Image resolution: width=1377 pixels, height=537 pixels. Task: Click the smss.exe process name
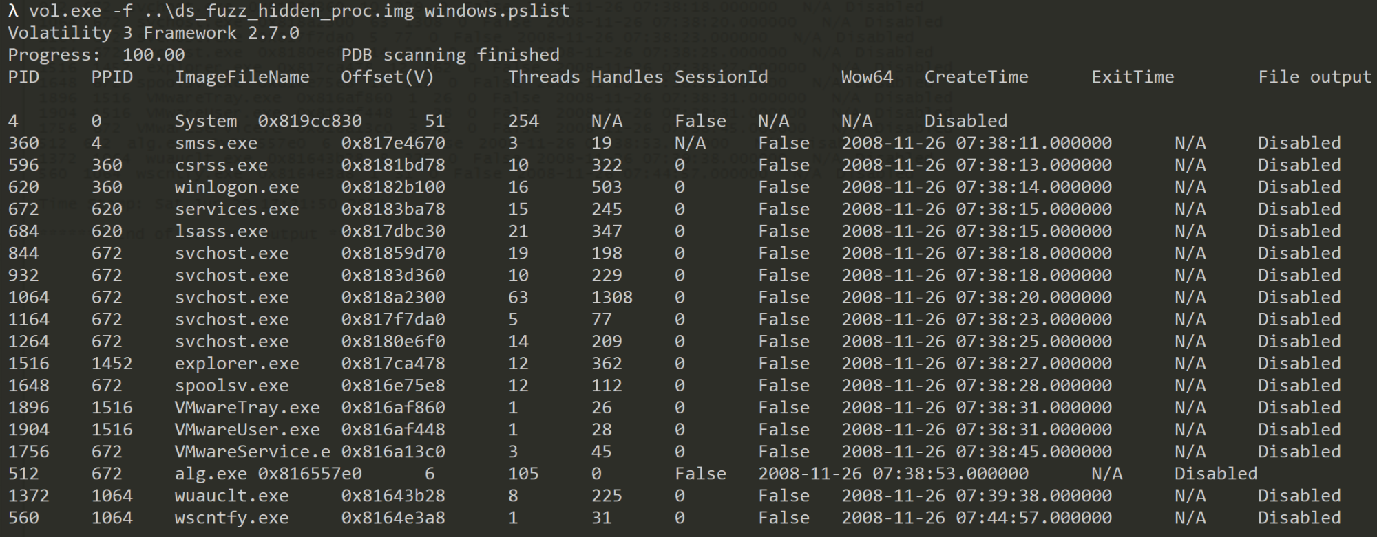[216, 143]
